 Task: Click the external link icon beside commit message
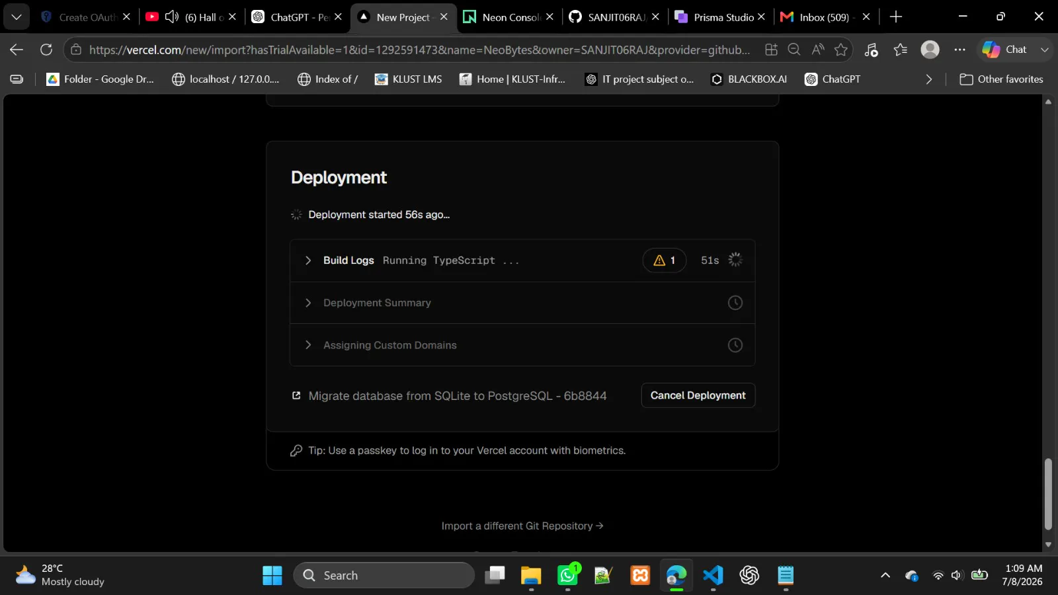pos(296,395)
